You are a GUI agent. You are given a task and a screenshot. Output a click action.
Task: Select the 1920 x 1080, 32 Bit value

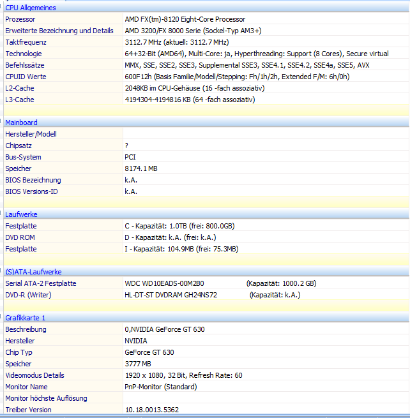(x=183, y=375)
